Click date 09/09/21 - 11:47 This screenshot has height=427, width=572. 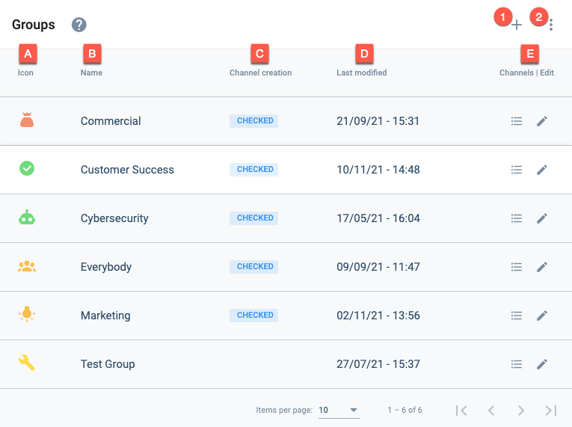pyautogui.click(x=378, y=267)
